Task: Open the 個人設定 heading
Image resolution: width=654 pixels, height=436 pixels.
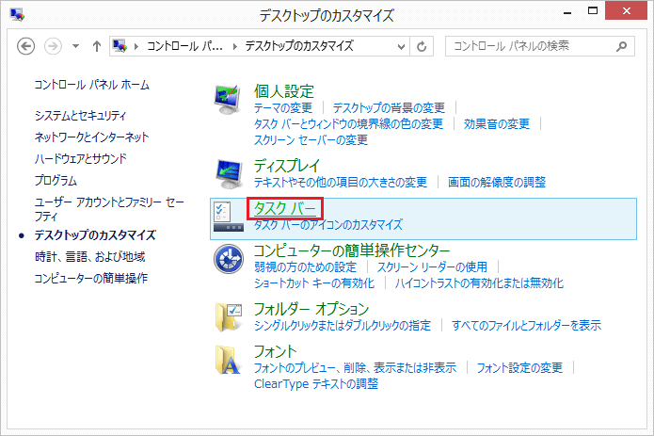Action: pos(284,91)
